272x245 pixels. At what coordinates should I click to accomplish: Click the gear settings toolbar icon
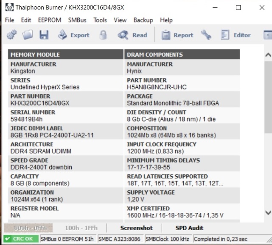point(11,35)
